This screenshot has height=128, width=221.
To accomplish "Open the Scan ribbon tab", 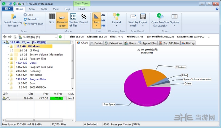I will 32,9.
